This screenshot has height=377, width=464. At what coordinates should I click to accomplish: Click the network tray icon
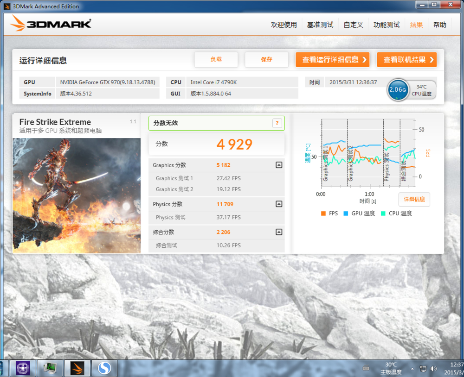pos(423,369)
